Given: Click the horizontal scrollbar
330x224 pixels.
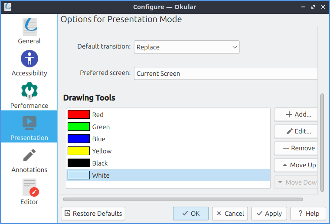Looking at the screenshot, I should coord(183,199).
